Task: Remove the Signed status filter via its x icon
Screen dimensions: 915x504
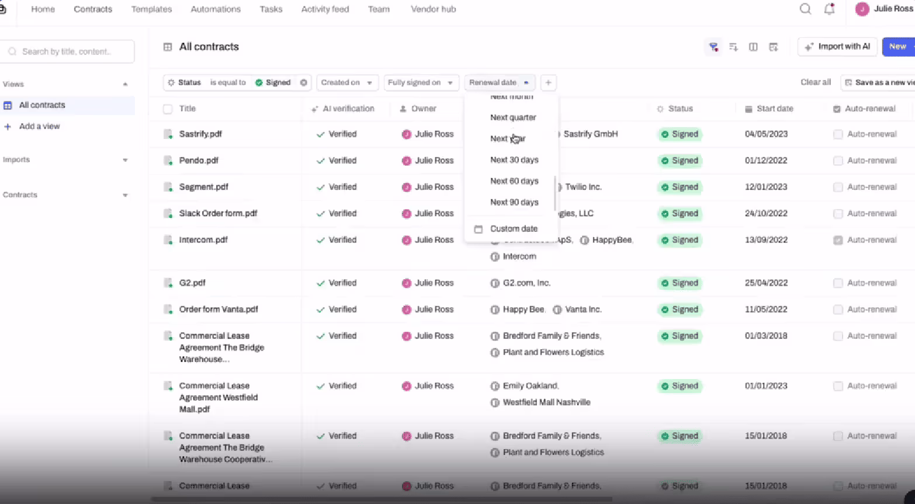Action: tap(303, 82)
